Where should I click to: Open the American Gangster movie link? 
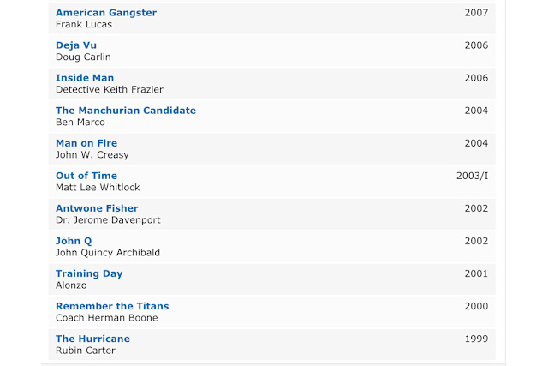[106, 13]
